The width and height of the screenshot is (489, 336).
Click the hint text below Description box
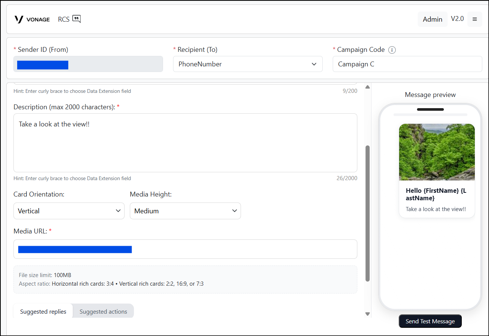pos(72,178)
